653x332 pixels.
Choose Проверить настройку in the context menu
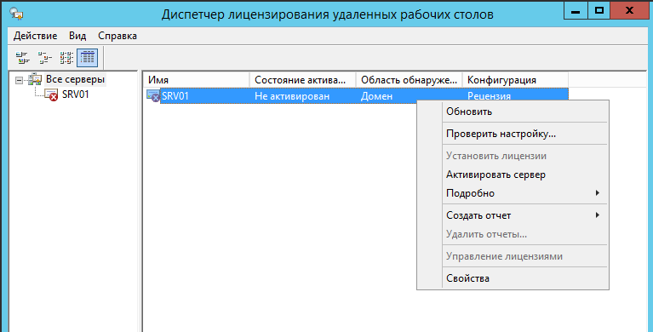click(513, 135)
